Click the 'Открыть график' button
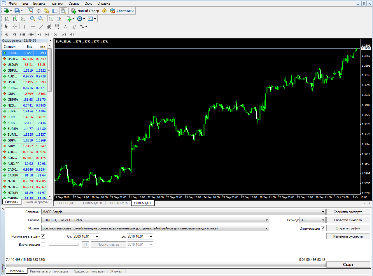 coord(348,228)
